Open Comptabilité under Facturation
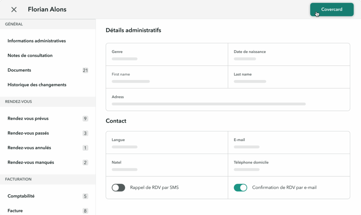 click(x=21, y=196)
